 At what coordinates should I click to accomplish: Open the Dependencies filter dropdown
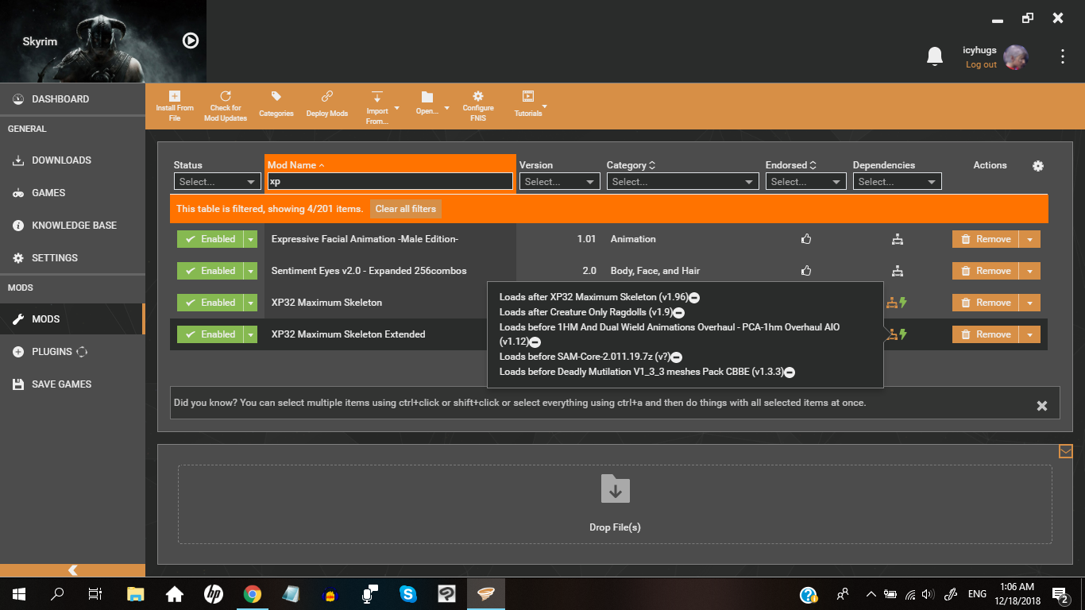[897, 182]
